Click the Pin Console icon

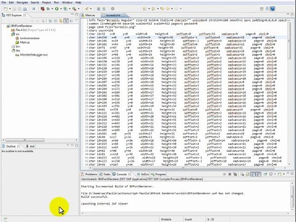click(265, 175)
